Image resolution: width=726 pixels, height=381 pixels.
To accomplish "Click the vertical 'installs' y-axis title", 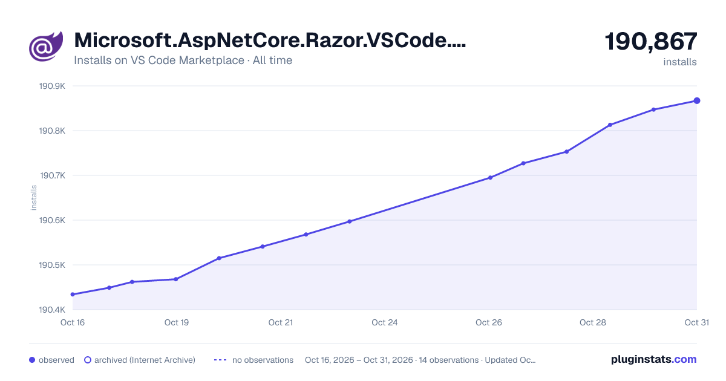I will point(34,198).
